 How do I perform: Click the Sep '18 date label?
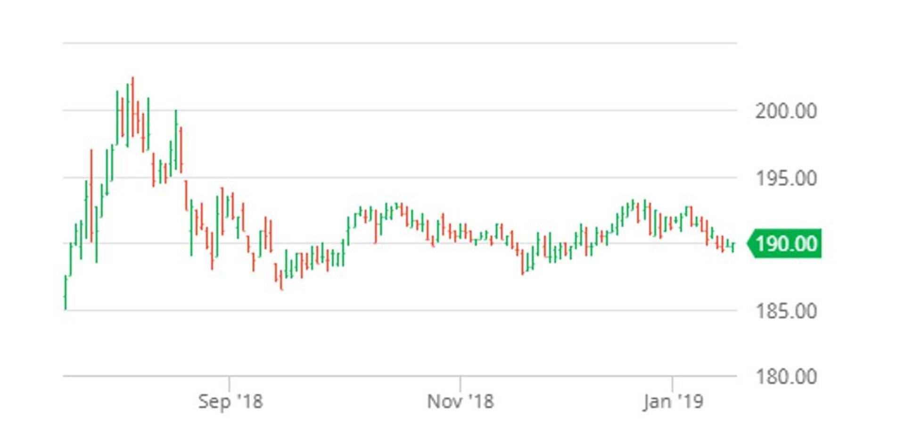click(x=230, y=401)
